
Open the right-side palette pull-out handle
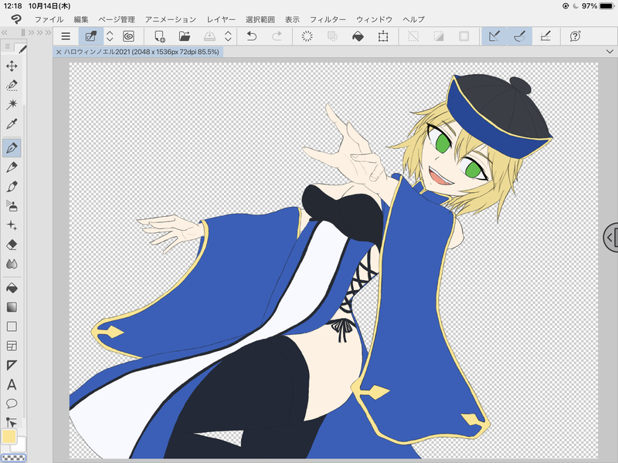[x=611, y=238]
